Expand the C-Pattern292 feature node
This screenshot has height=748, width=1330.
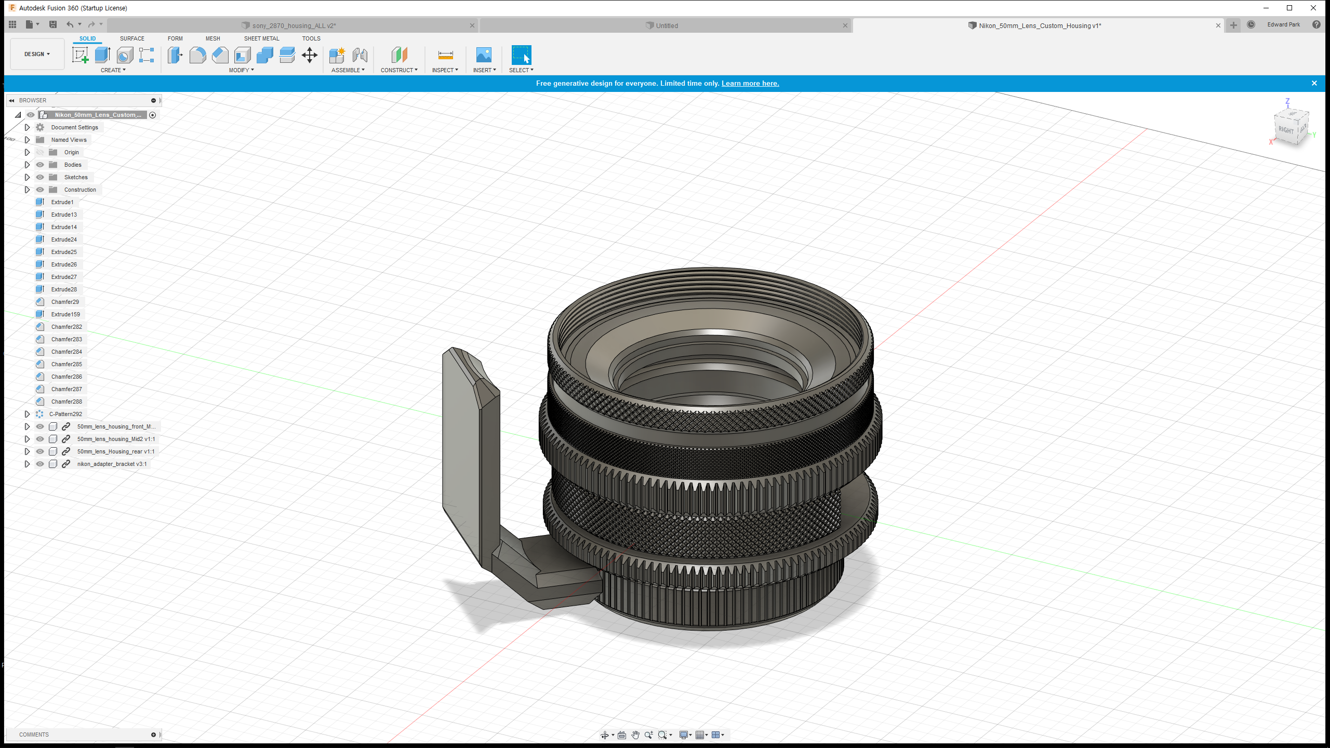pyautogui.click(x=27, y=414)
